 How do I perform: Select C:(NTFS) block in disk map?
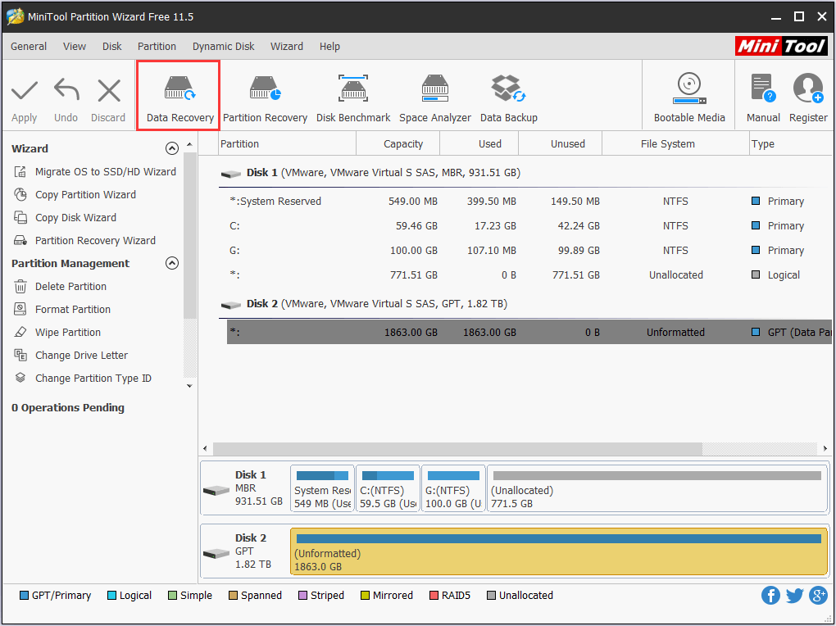388,488
